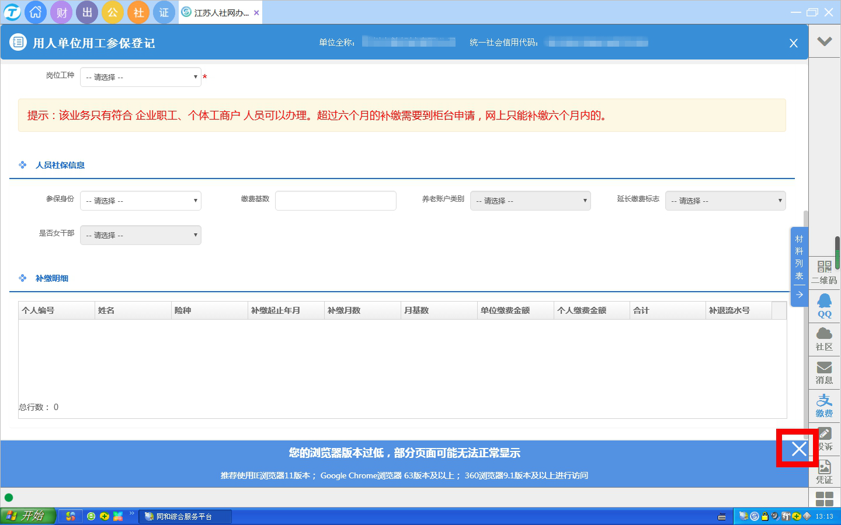Screen dimensions: 841x525
Task: Open the orange 社 module icon
Action: (x=138, y=12)
